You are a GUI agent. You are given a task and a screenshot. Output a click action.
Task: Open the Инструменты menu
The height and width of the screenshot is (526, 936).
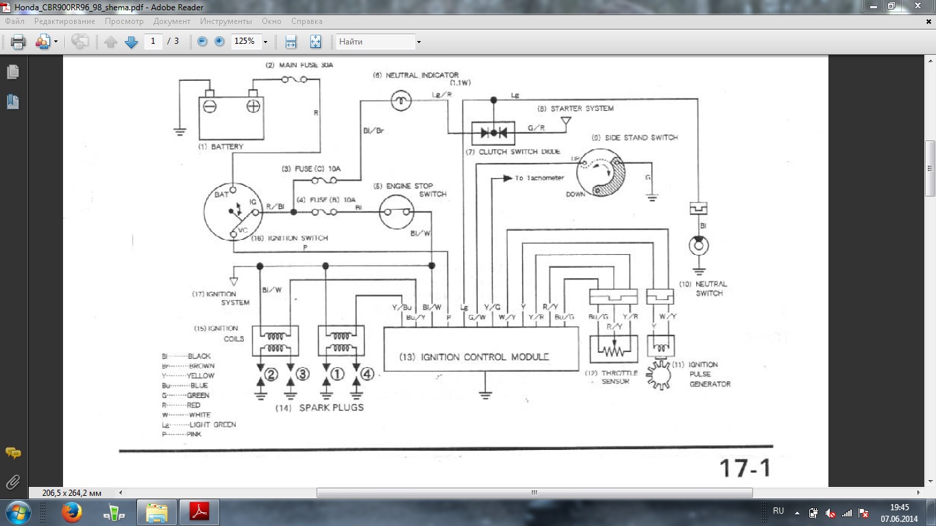click(225, 21)
